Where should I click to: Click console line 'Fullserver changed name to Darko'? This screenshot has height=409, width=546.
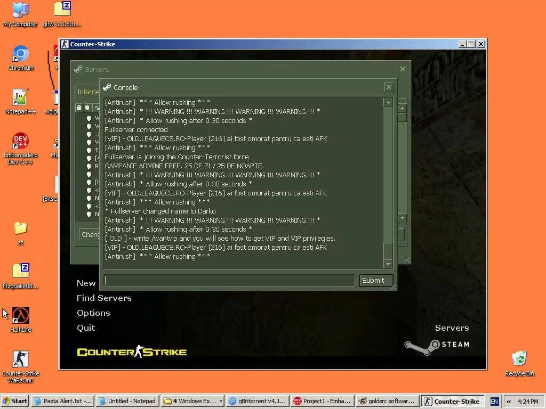[160, 211]
